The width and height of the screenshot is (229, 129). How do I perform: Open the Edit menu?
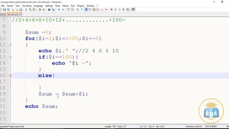click(x=3, y=6)
